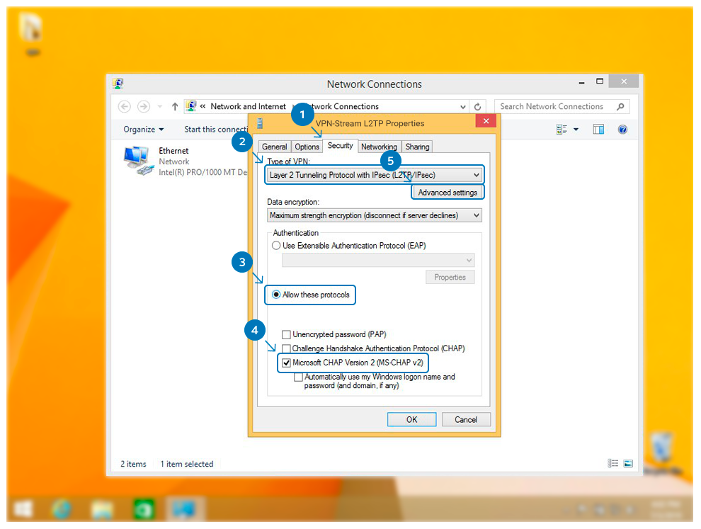Open the Data encryption dropdown
This screenshot has height=529, width=701.
tap(374, 215)
